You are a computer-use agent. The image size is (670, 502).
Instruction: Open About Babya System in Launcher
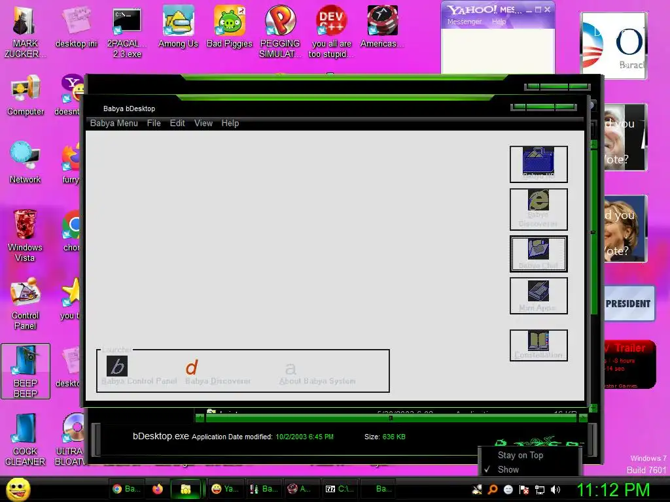coord(317,373)
